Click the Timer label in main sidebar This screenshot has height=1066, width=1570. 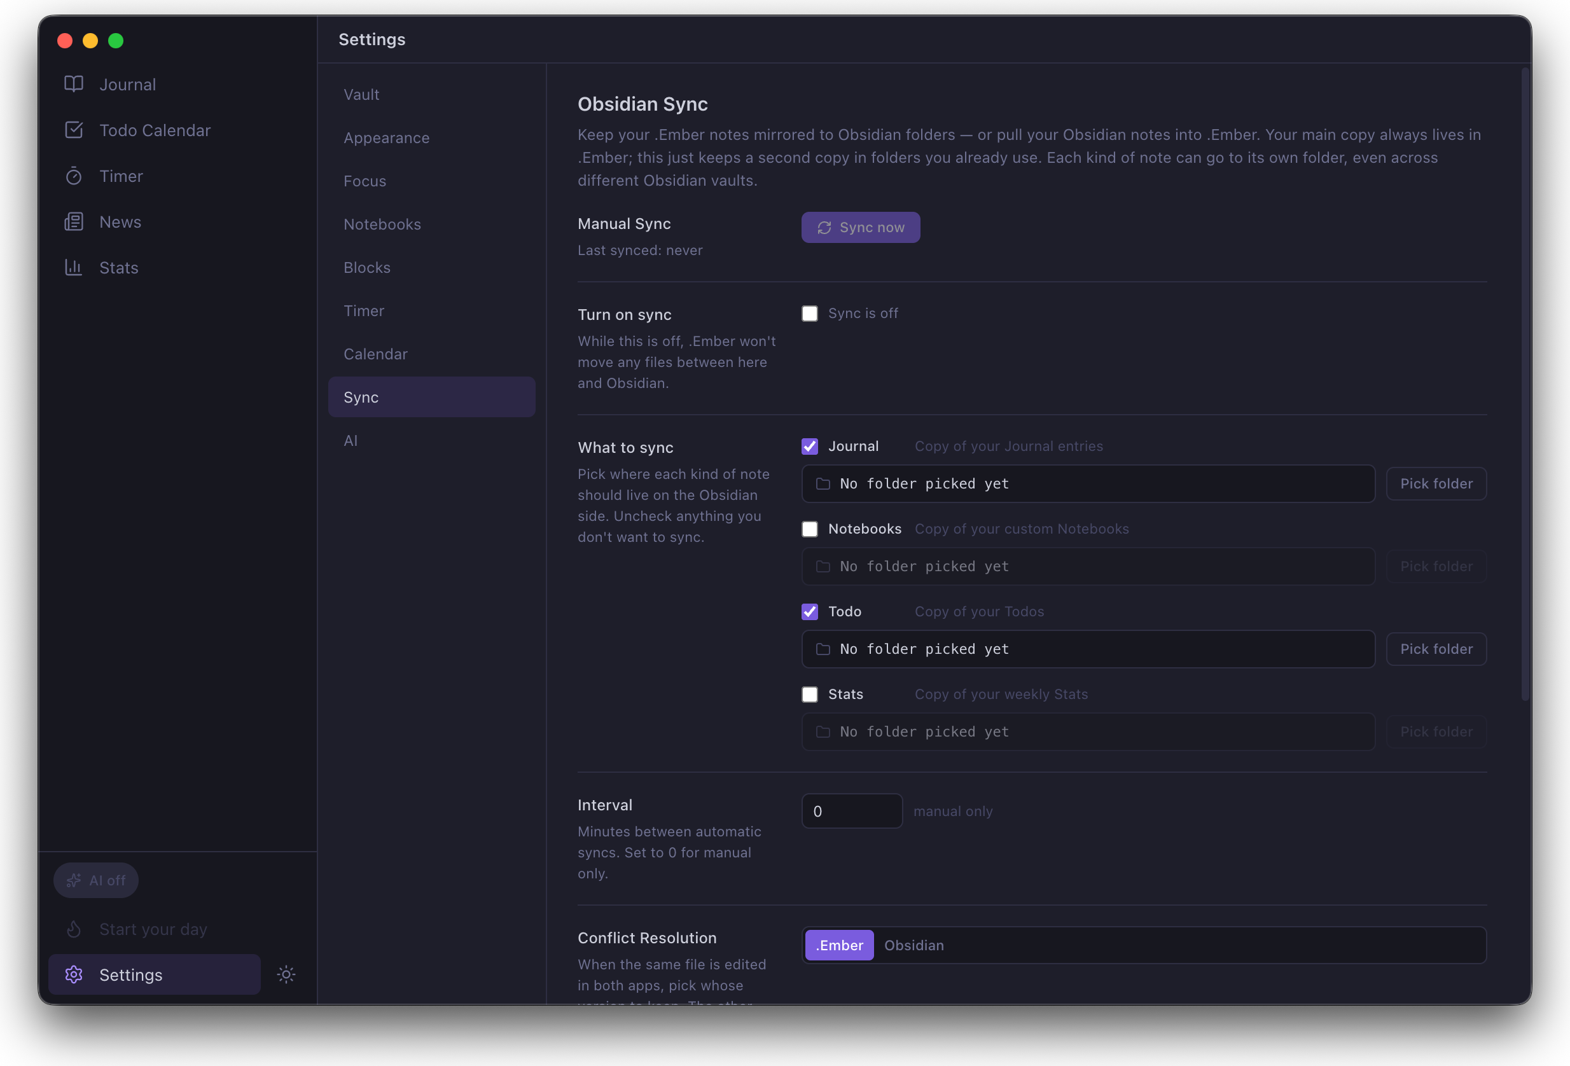[x=121, y=176]
